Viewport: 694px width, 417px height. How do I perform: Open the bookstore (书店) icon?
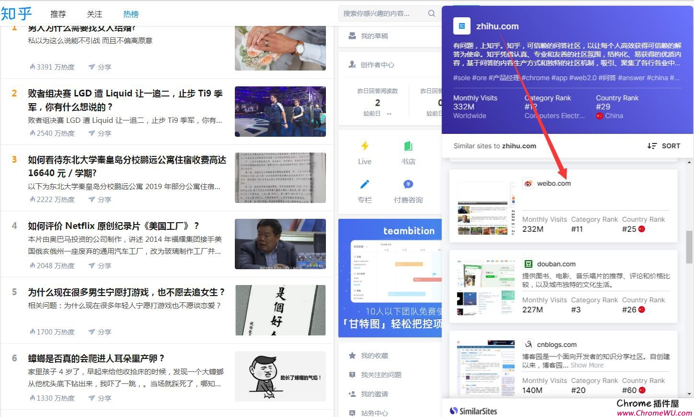point(408,146)
